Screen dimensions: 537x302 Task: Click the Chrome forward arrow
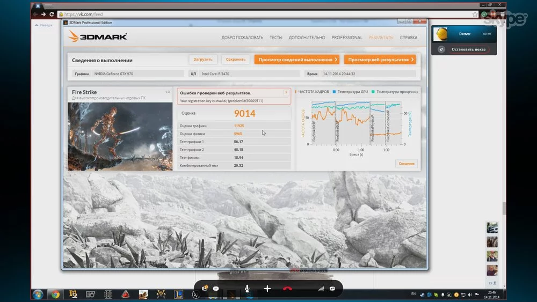pos(43,14)
